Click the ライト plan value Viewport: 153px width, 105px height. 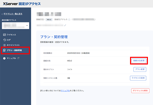coord(70,69)
